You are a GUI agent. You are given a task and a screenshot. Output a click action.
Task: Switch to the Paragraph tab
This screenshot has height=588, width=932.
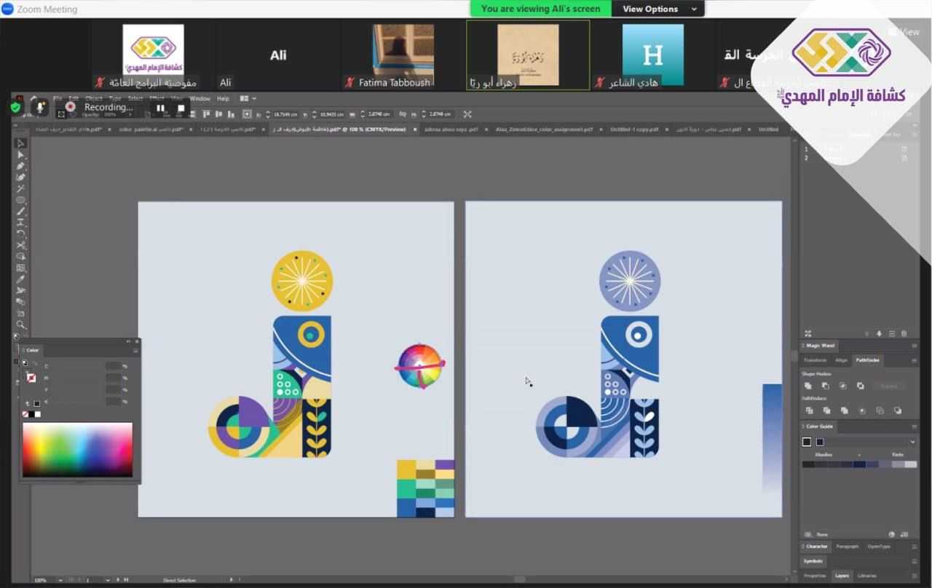click(847, 547)
